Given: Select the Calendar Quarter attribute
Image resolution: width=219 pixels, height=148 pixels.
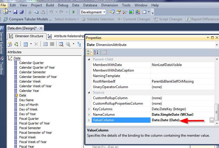Looking at the screenshot, I should (x=31, y=63).
